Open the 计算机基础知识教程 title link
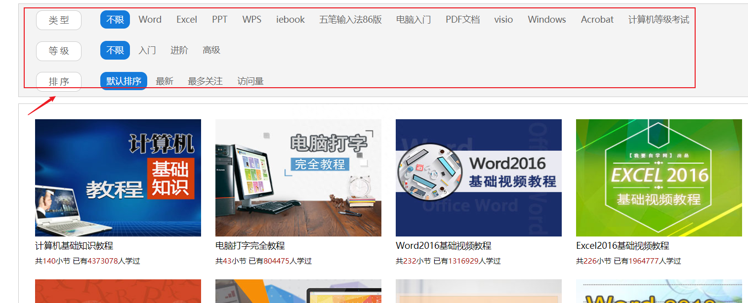The image size is (748, 303). [74, 246]
